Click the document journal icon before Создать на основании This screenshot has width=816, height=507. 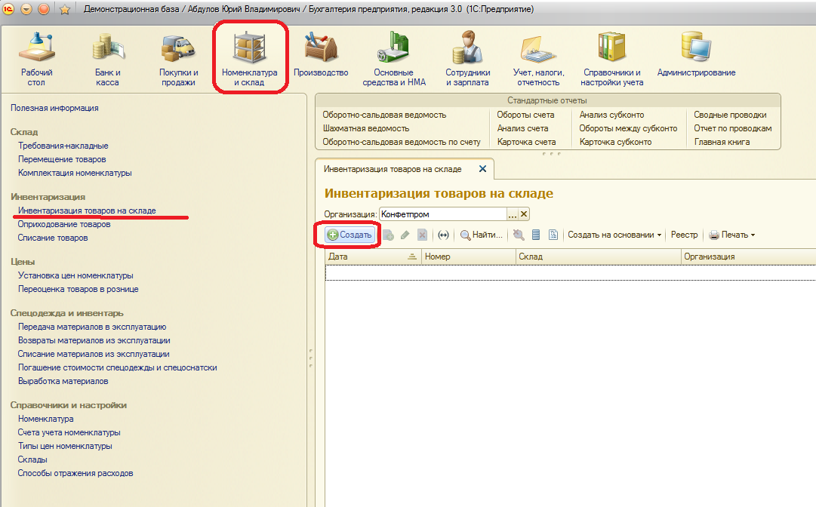coord(553,235)
